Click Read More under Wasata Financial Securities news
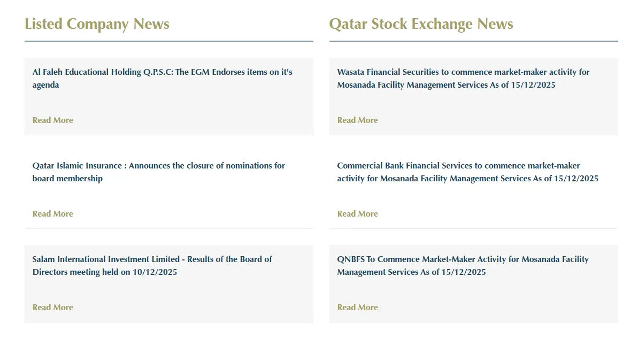639x338 pixels. (x=358, y=120)
